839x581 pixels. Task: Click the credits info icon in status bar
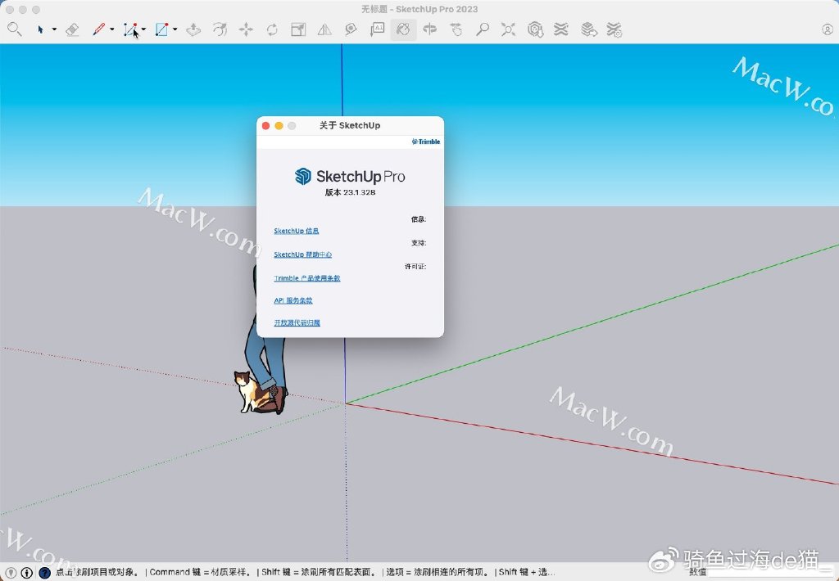tap(26, 573)
